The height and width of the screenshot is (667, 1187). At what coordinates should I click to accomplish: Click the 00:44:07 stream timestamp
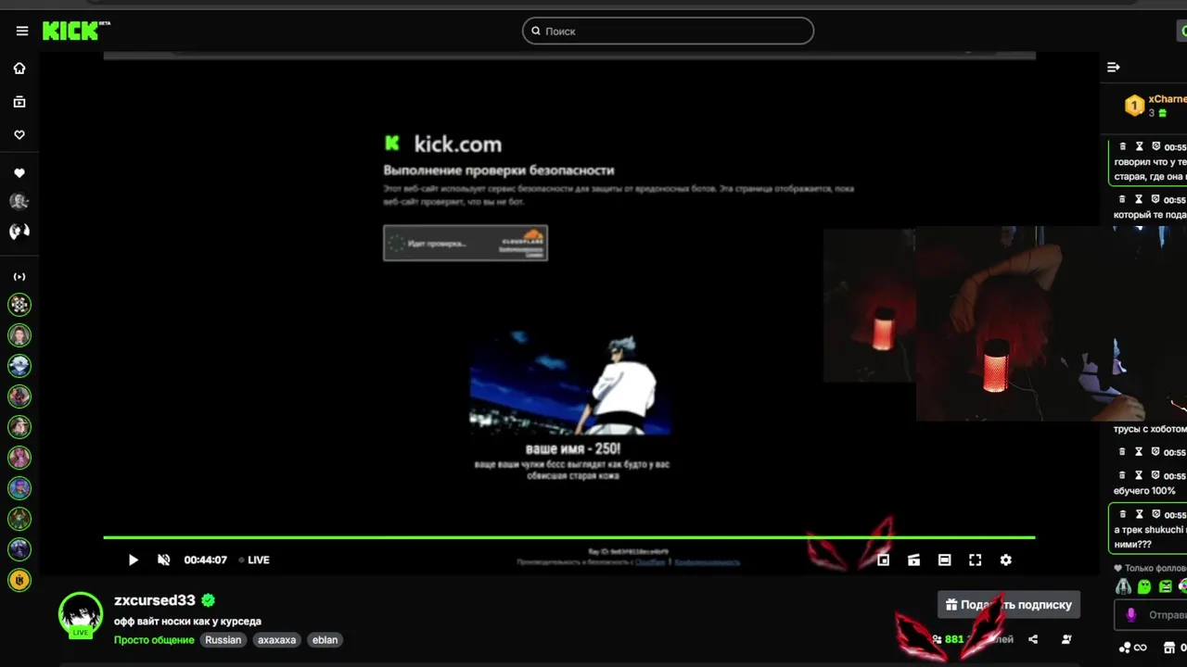click(205, 560)
